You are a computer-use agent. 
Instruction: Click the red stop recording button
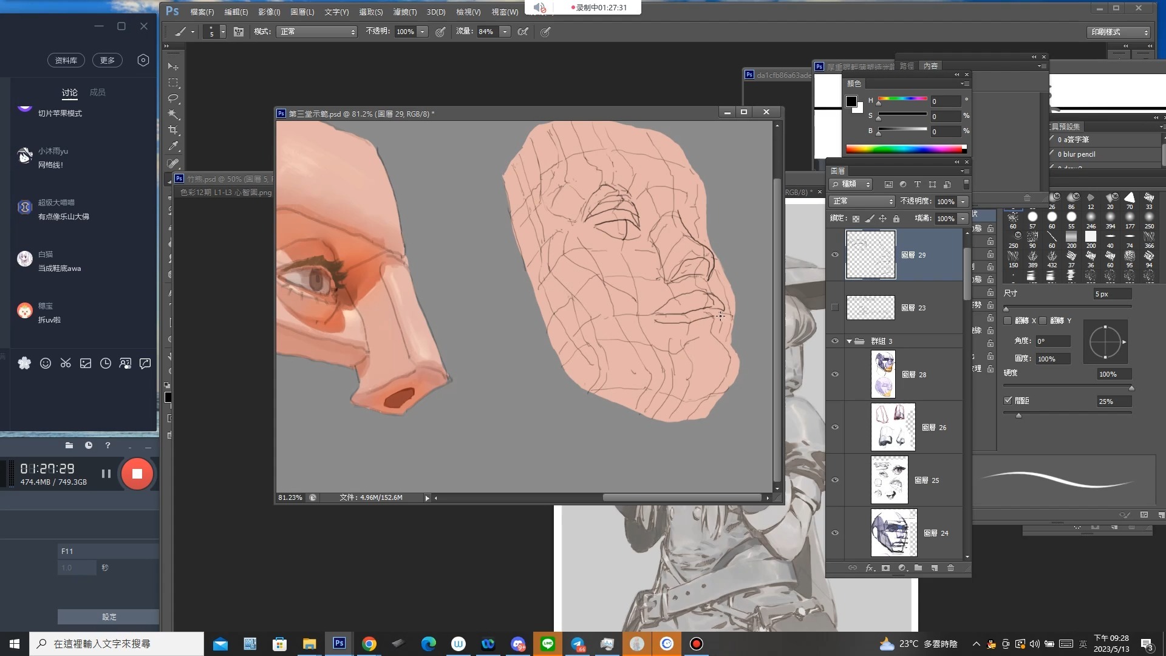pos(137,474)
